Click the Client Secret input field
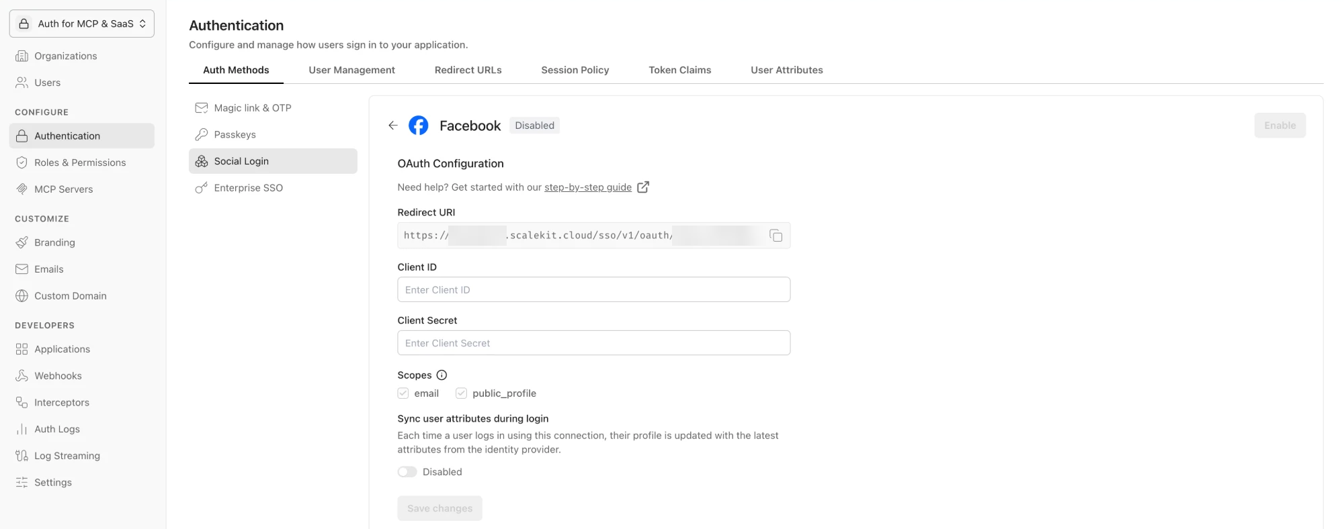 (x=594, y=343)
